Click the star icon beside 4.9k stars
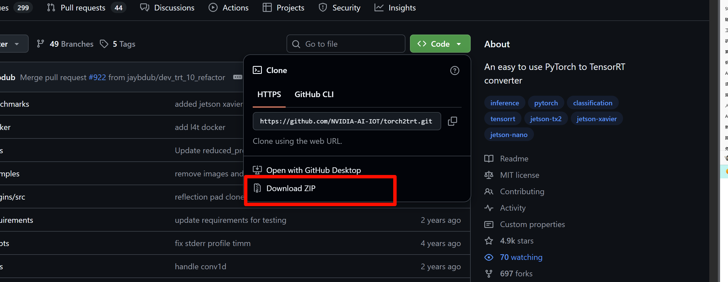This screenshot has height=282, width=728. 489,241
